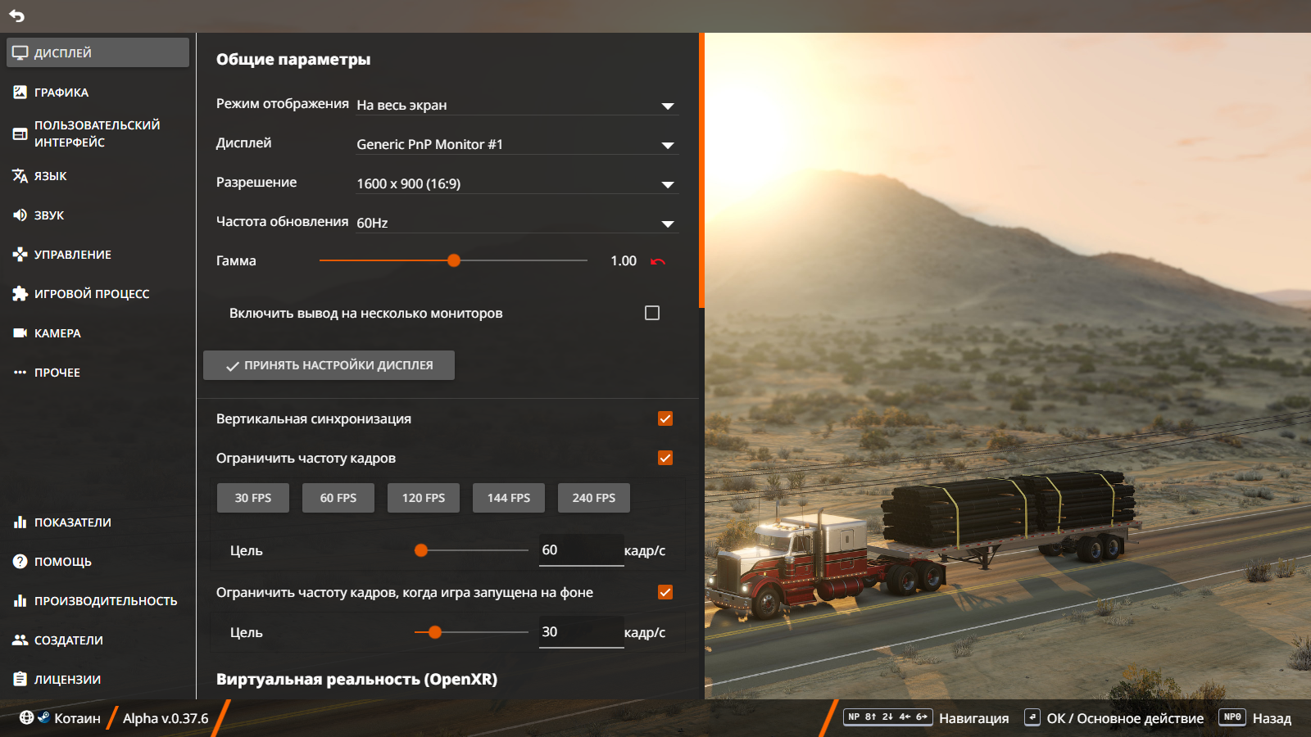
Task: Click the Alpha v.0.37.6 version text
Action: 166,718
